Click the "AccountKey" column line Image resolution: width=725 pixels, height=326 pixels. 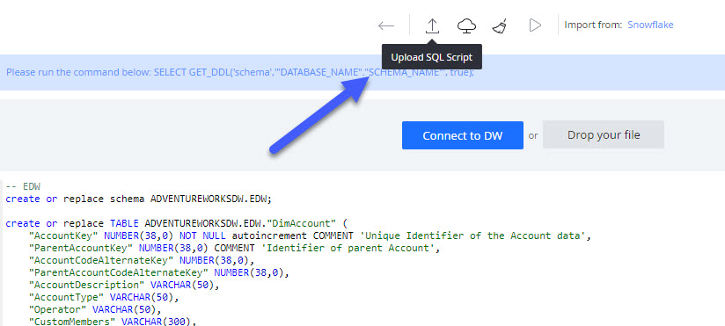[x=311, y=235]
